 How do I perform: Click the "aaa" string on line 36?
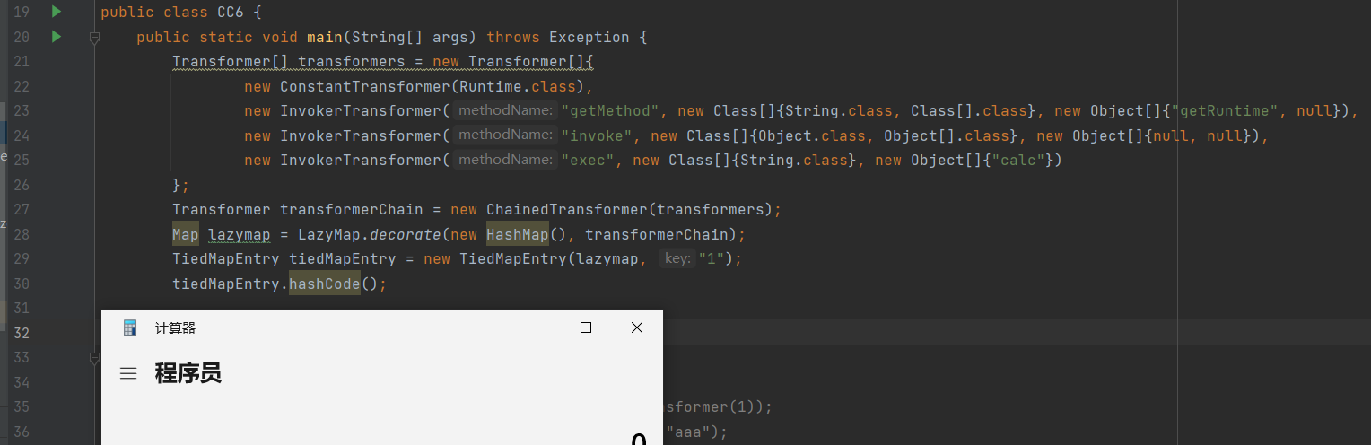point(688,432)
